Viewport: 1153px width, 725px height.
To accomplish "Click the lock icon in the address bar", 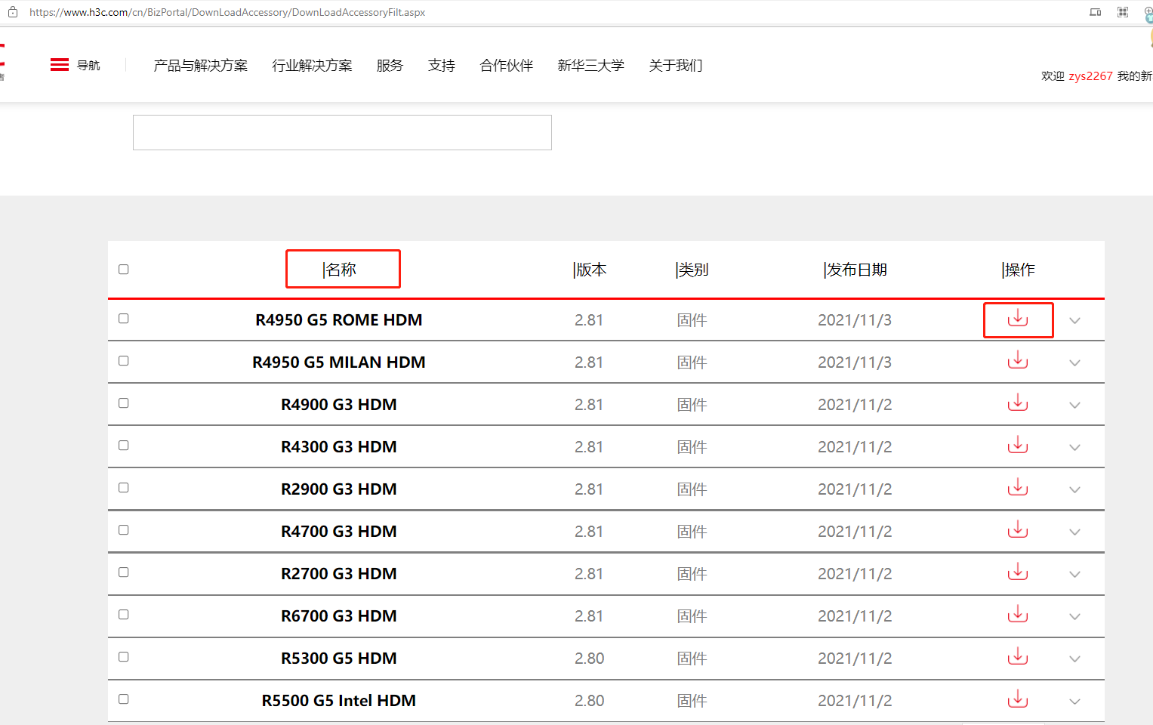I will click(13, 12).
